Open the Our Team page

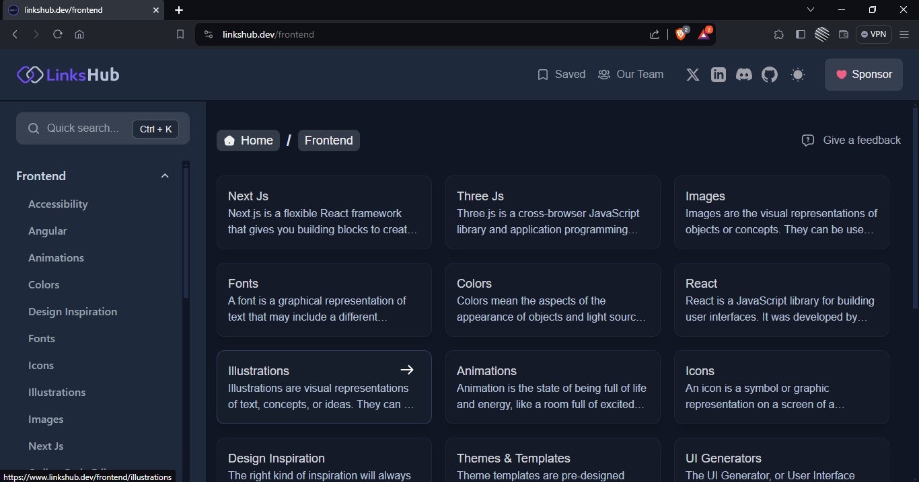click(x=630, y=75)
